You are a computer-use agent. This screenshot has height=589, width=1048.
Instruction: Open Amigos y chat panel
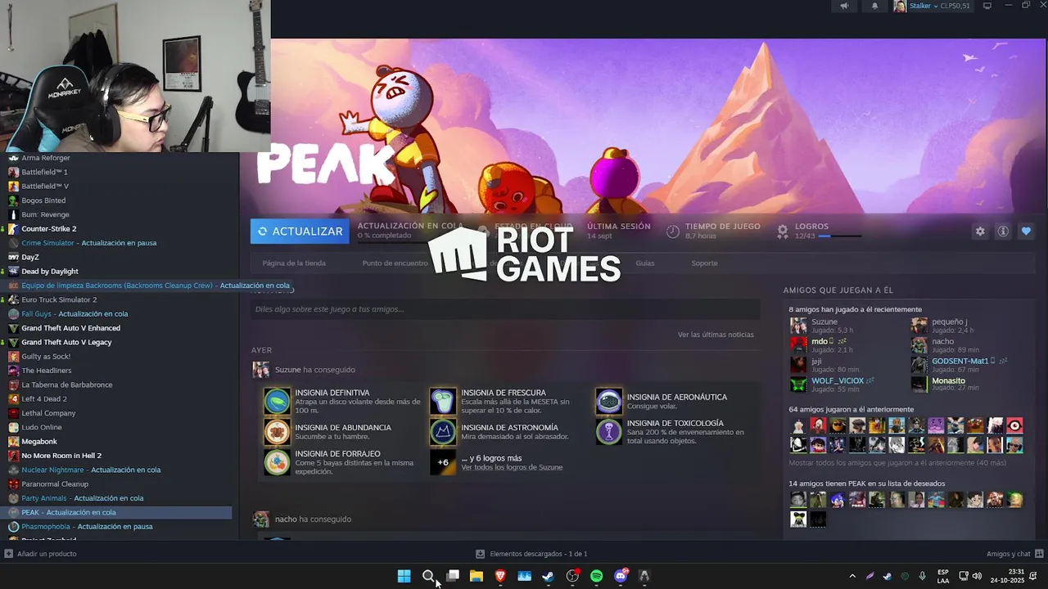(x=1014, y=554)
